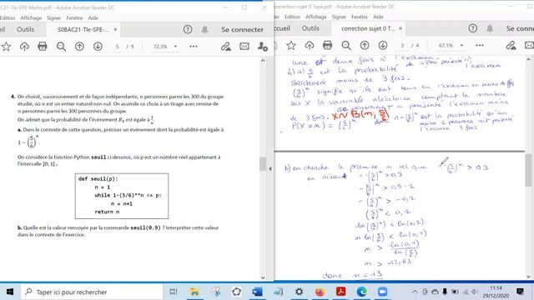Open the search magnifier in the left Acrobat window
Viewport: 534px width, 300px height.
pyautogui.click(x=61, y=47)
